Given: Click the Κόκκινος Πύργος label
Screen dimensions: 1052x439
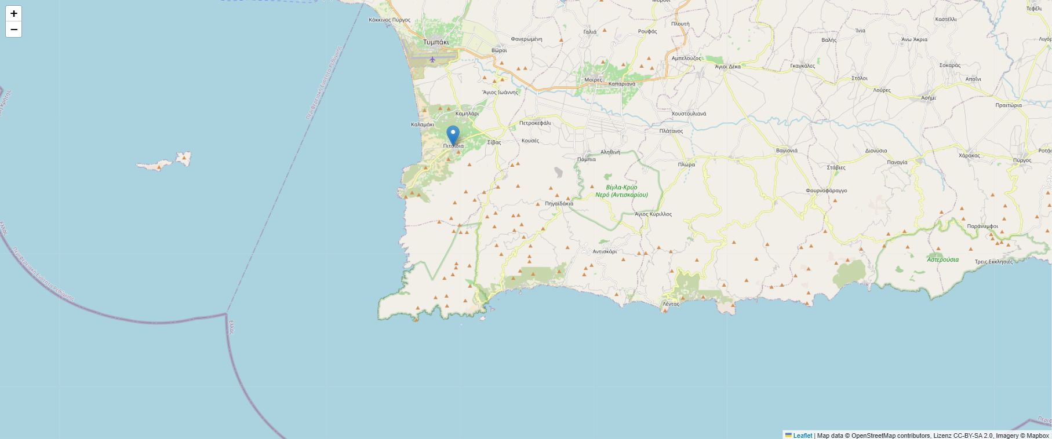Looking at the screenshot, I should (390, 20).
